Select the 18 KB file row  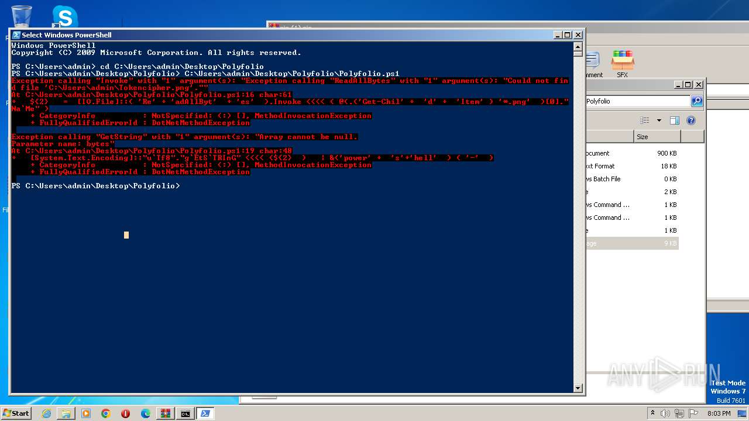coord(632,166)
